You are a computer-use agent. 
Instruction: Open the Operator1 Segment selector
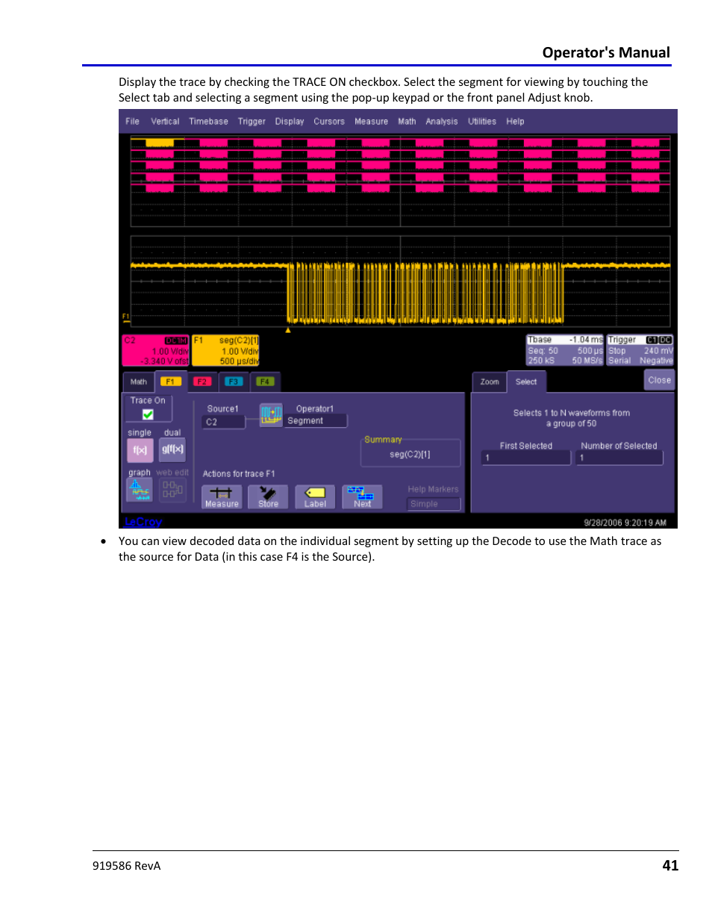(316, 421)
